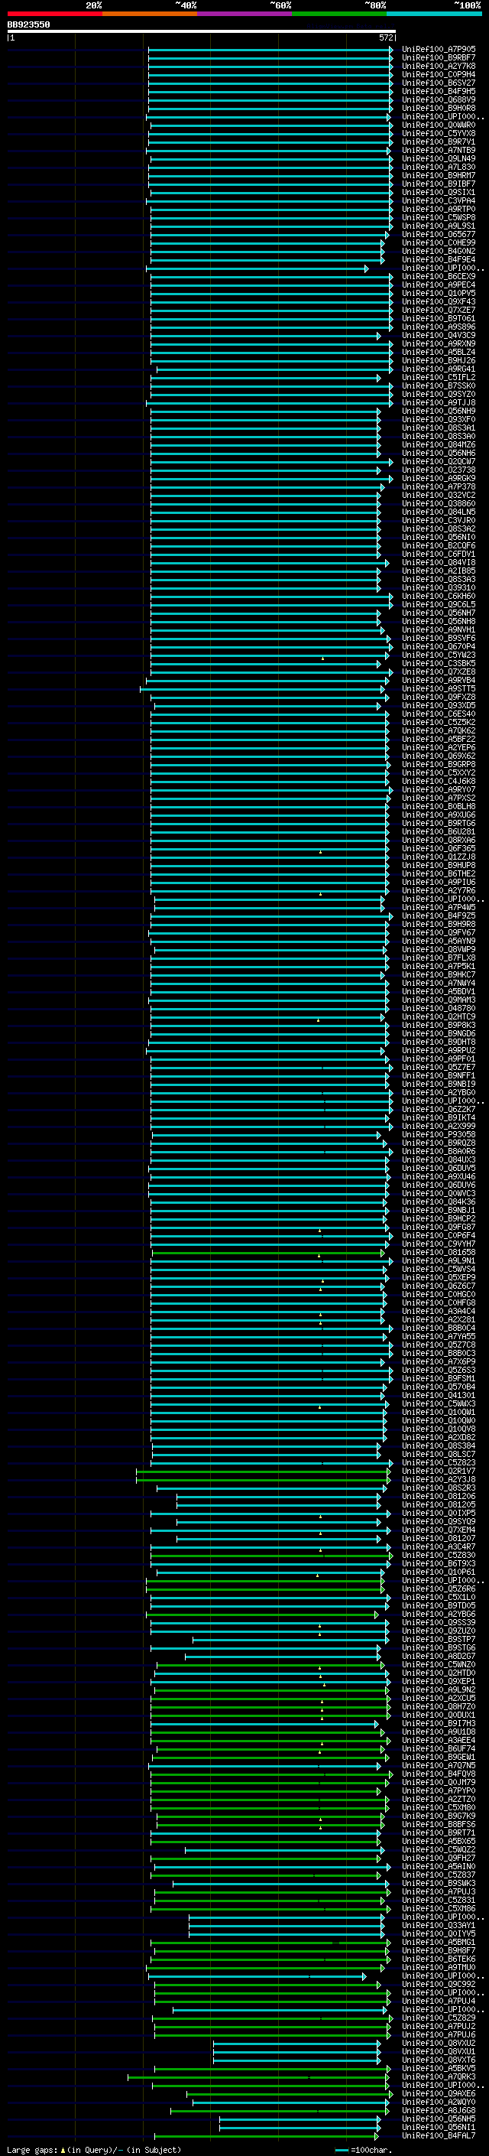Click the red 20% legend segment

[x=54, y=14]
